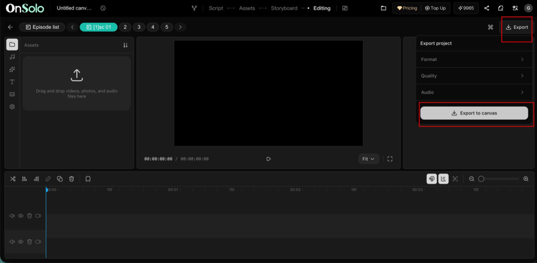537x263 pixels.
Task: Select the Editing stage
Action: point(322,8)
